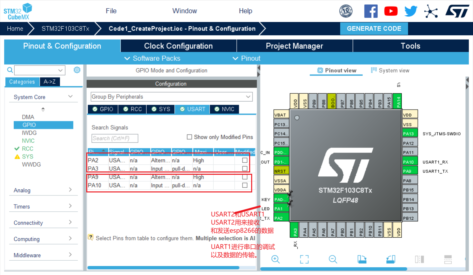
Task: Toggle Modified checkbox for PA3 row
Action: [x=245, y=168]
